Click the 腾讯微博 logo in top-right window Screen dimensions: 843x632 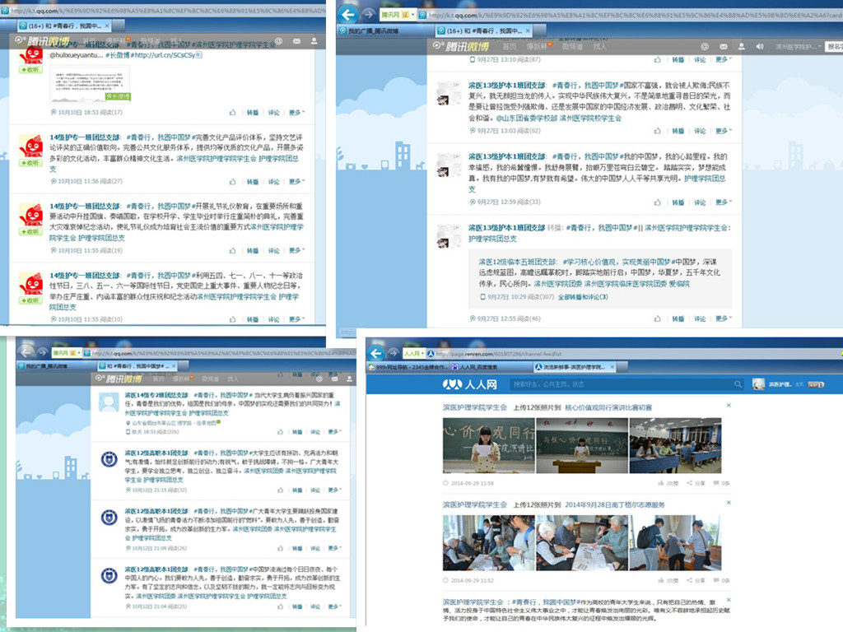pyautogui.click(x=461, y=46)
